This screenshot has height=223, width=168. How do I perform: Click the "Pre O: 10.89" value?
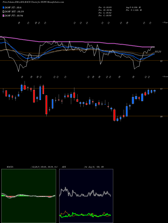105,7
